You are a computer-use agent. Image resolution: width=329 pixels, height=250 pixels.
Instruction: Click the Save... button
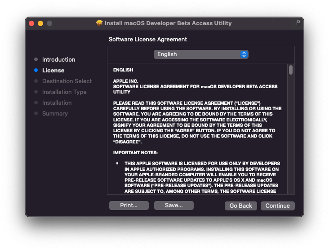tap(174, 205)
